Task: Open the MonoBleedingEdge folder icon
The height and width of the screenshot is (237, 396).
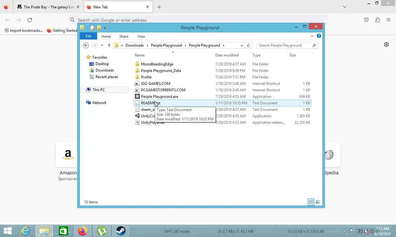Action: click(137, 64)
